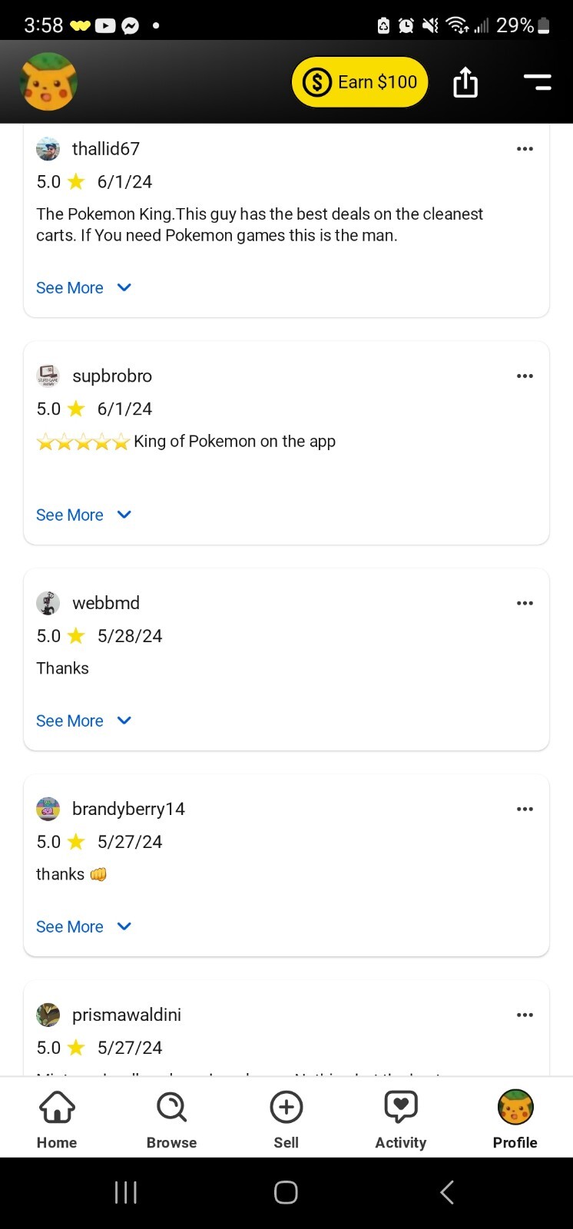Select the Profile tab
This screenshot has height=1229, width=573.
click(x=515, y=1120)
